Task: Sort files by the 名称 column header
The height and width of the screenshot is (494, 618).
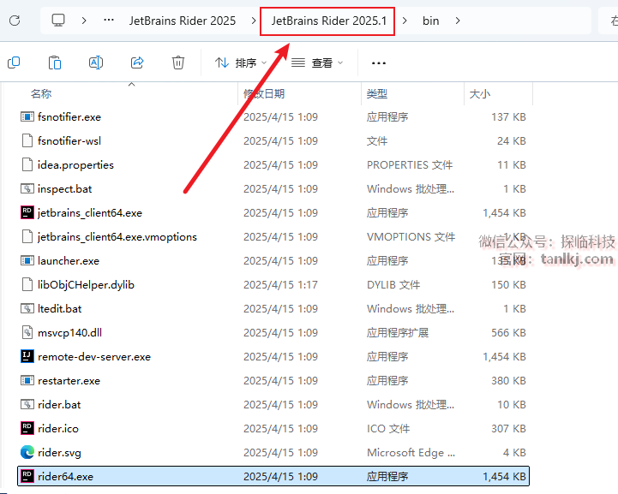Action: point(41,93)
